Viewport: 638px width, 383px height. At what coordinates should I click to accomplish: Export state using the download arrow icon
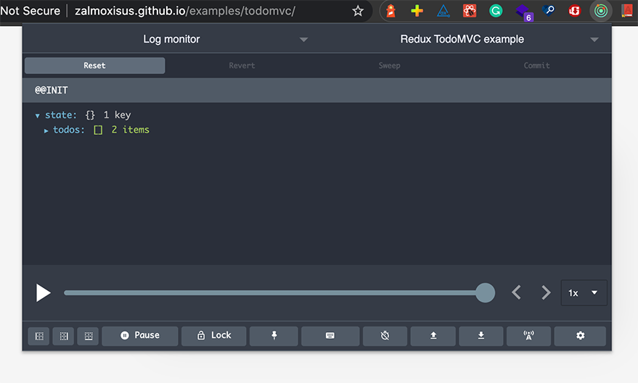(x=481, y=335)
